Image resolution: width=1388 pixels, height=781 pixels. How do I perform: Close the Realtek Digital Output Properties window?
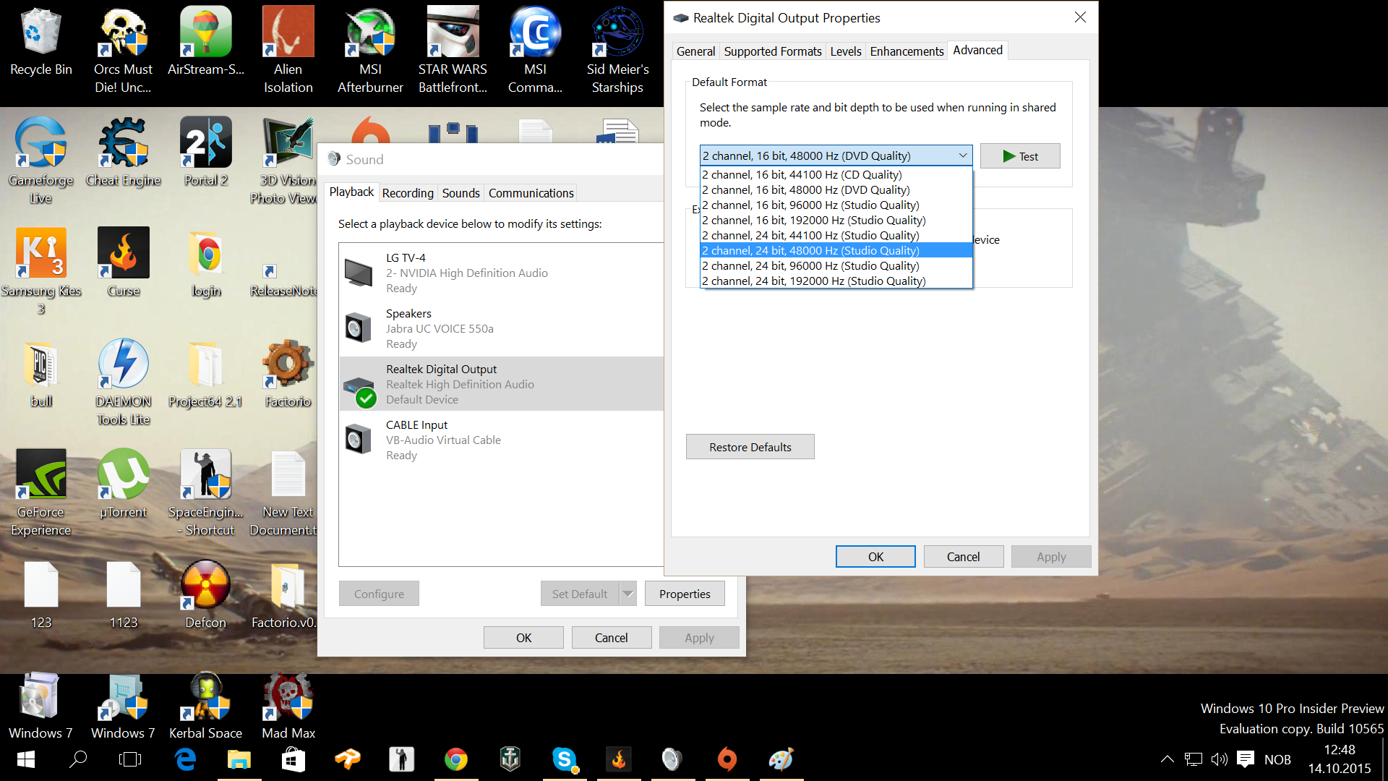coord(1080,17)
